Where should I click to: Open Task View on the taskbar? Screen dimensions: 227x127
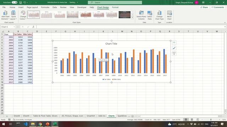[x=11, y=124]
